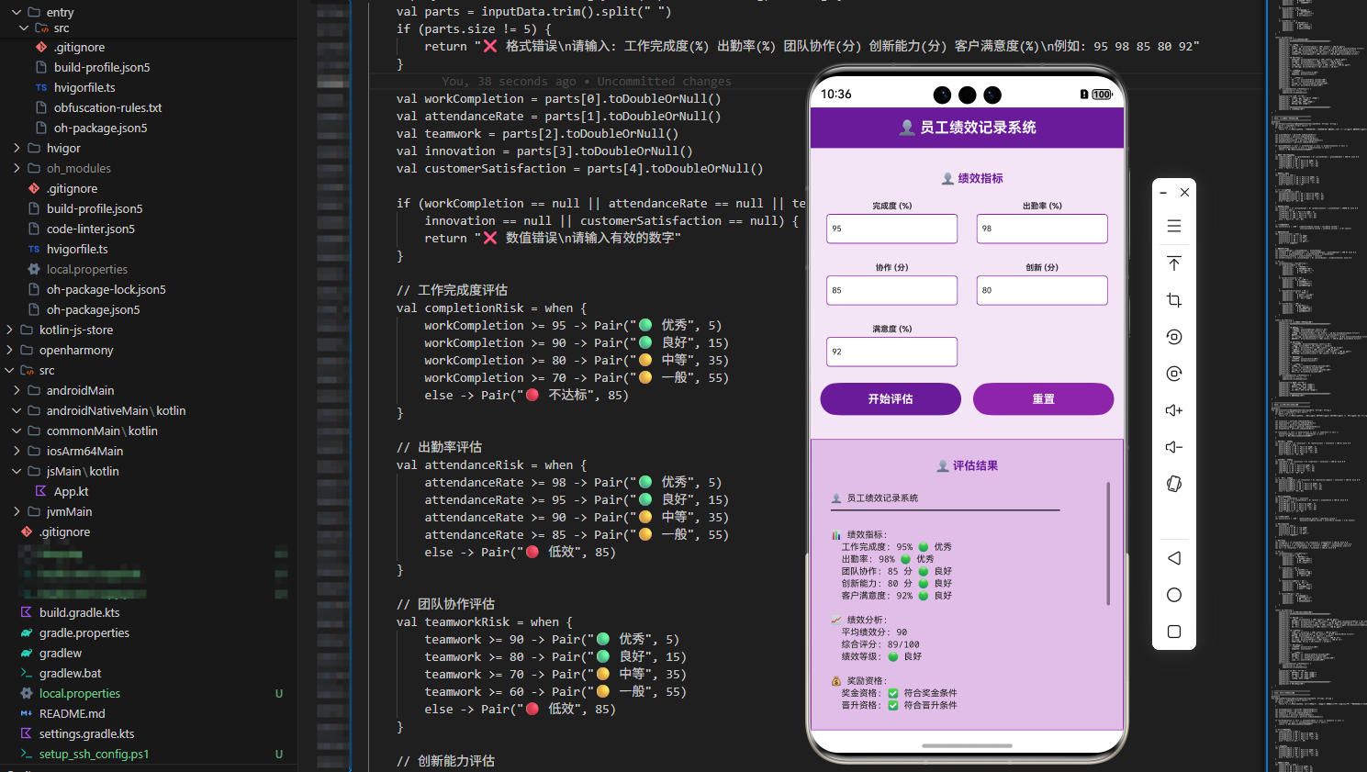This screenshot has width=1367, height=772.
Task: Click the phone clock showing 10:36
Action: [836, 94]
